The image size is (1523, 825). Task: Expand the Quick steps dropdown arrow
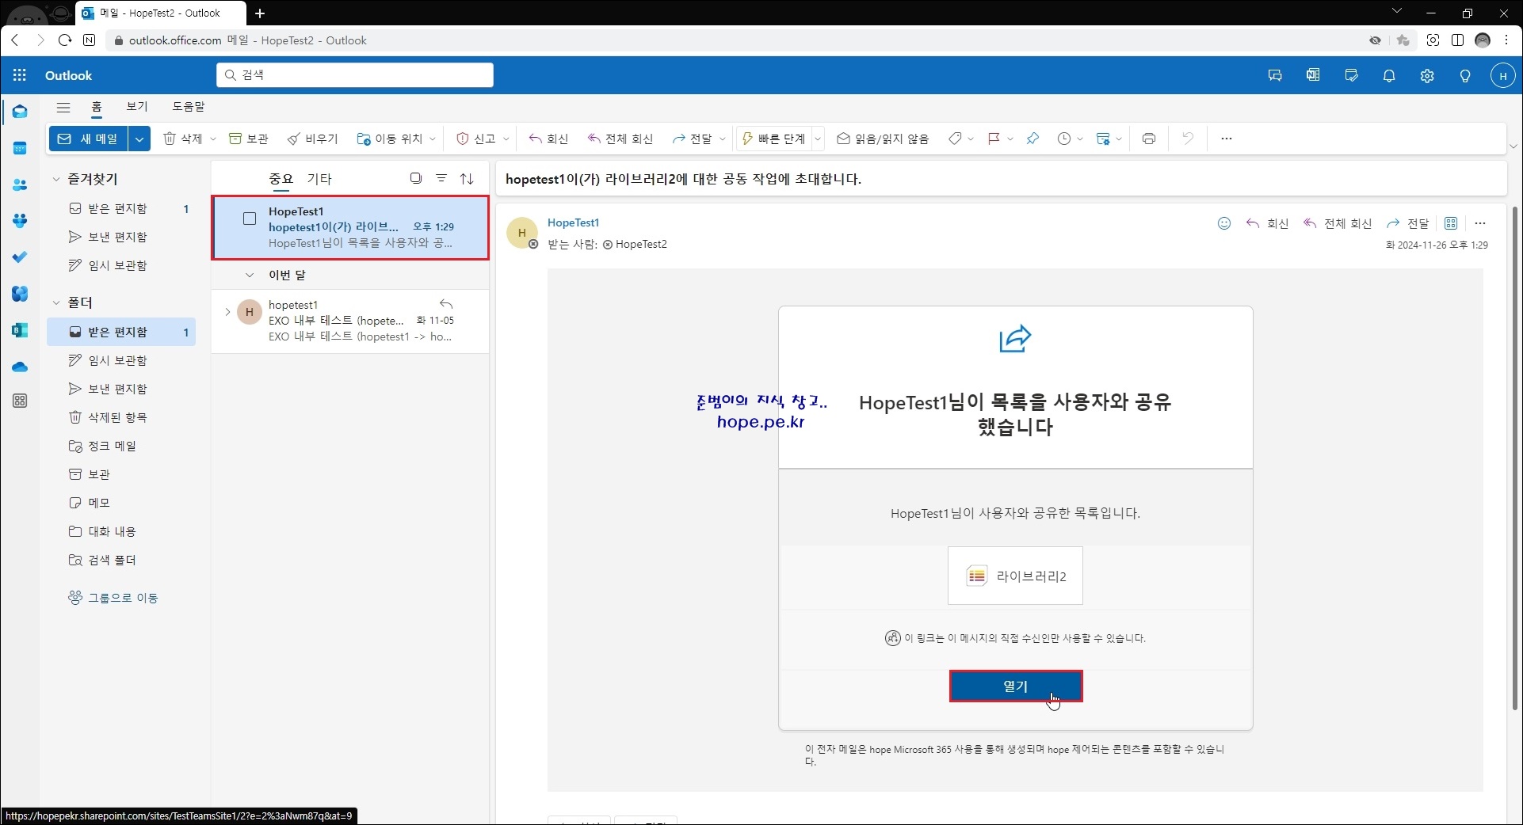818,139
